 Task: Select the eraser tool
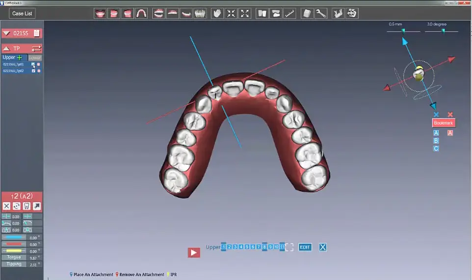[307, 14]
